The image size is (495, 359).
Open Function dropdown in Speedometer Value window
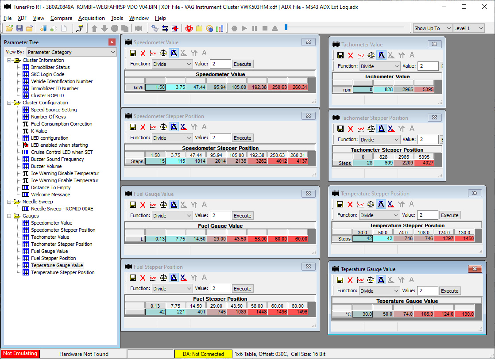pyautogui.click(x=172, y=64)
